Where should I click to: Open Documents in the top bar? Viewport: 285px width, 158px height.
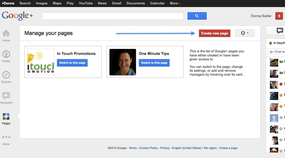(135, 3)
